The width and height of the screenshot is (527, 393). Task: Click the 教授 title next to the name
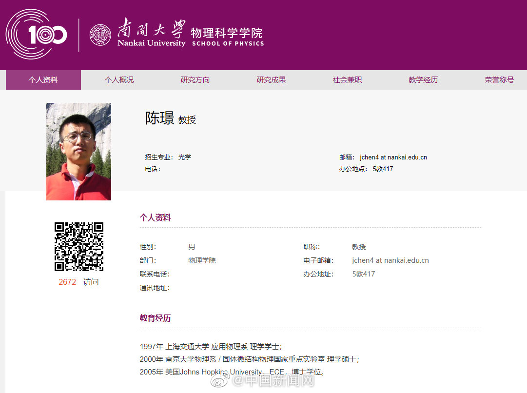coord(187,119)
